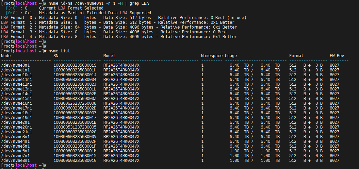Click the /dev/nvme0n1 node entry
Screen dimensions: 359x169
(15, 65)
